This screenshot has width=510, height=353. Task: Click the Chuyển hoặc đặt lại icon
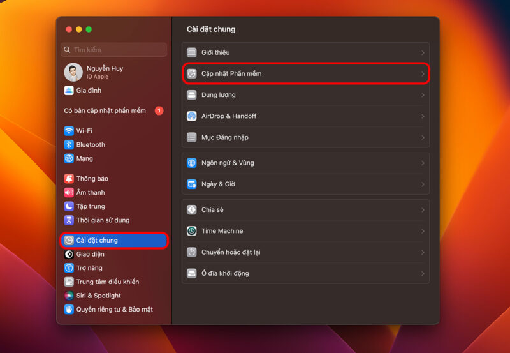(192, 252)
